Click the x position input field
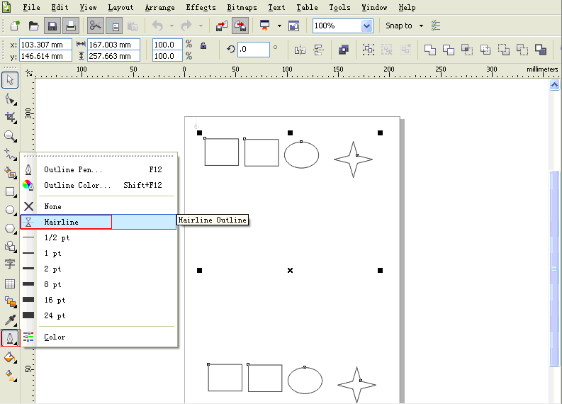 click(45, 45)
